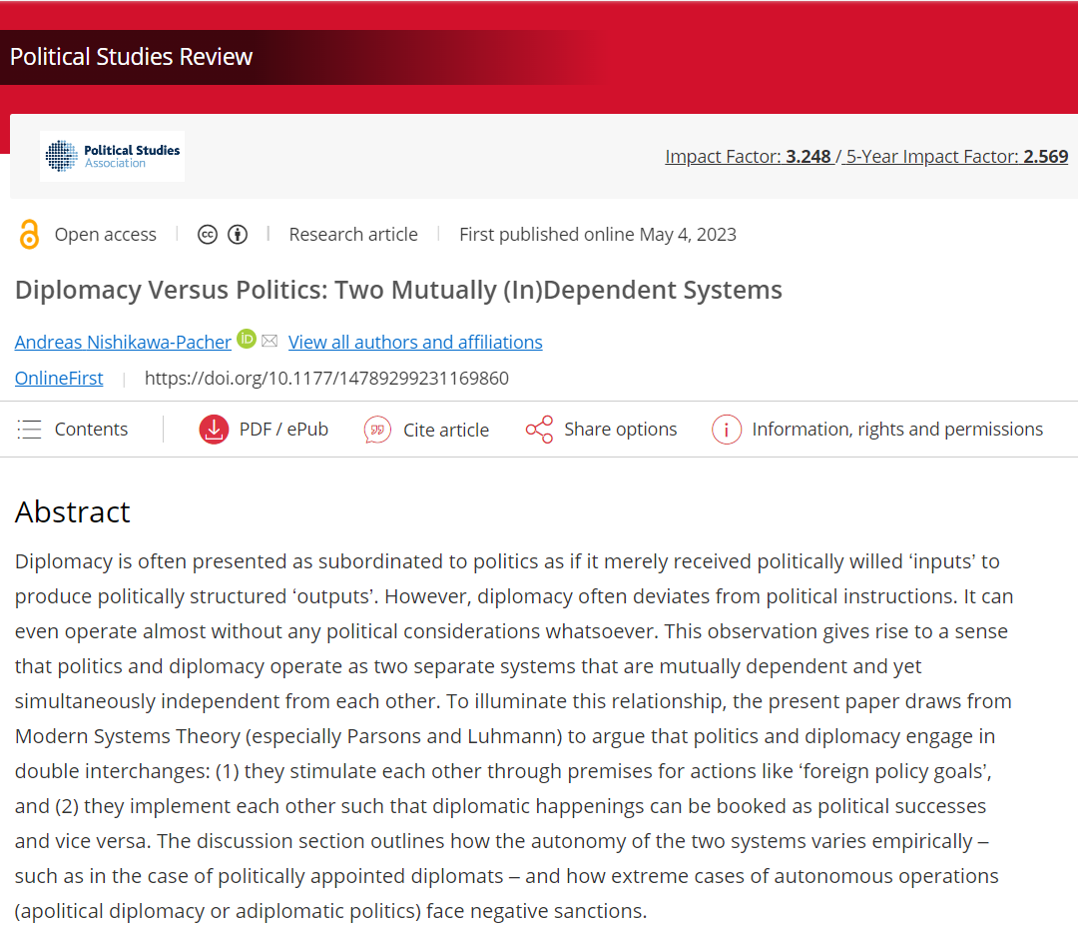Open the Contents menu label

pyautogui.click(x=91, y=430)
